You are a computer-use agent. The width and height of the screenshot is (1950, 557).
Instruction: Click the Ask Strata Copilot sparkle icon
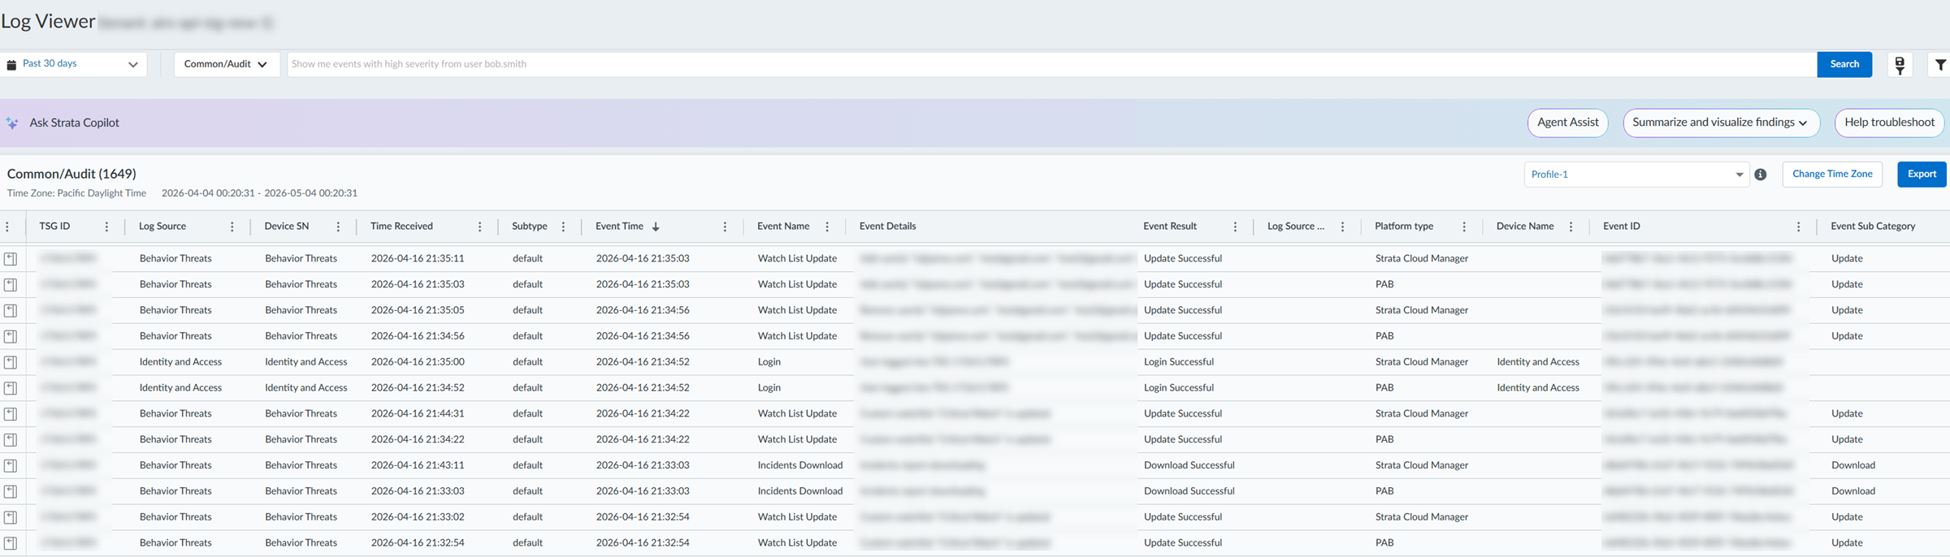(x=12, y=123)
